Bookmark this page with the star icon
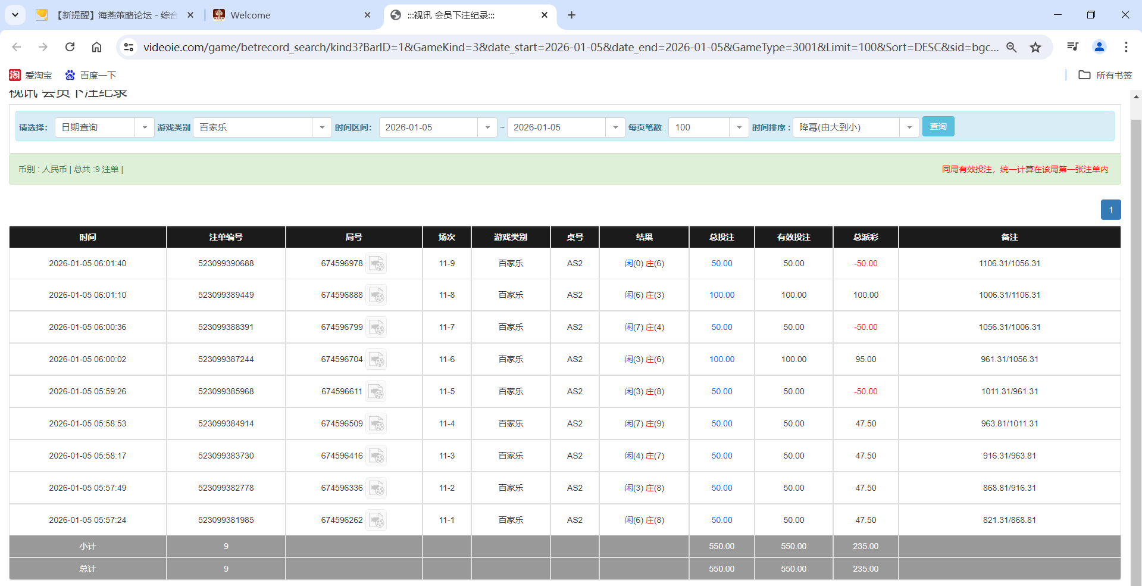1142x586 pixels. [1035, 47]
